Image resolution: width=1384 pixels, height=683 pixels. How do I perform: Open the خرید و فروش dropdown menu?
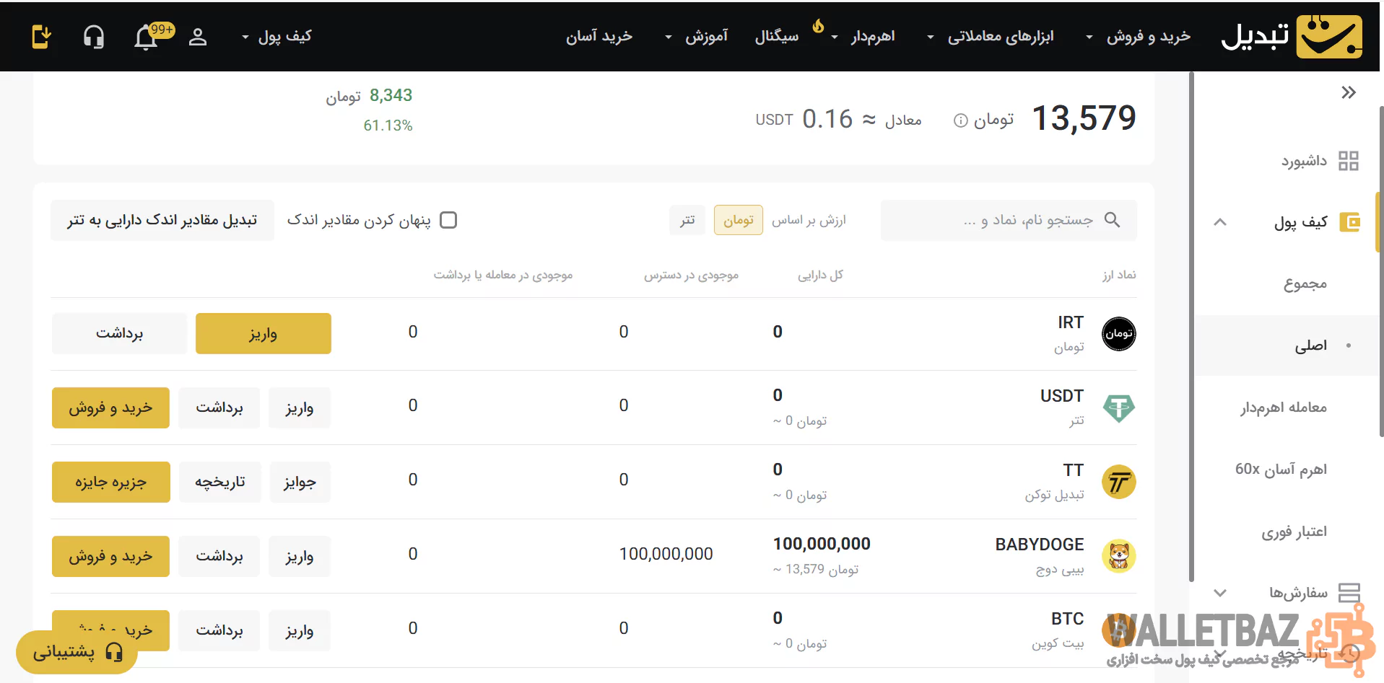pyautogui.click(x=1148, y=37)
